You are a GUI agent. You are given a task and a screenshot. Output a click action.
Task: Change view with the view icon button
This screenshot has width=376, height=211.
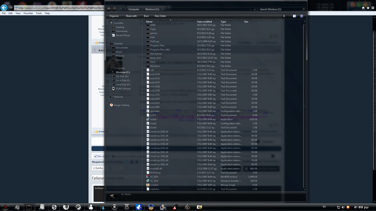tap(285, 16)
